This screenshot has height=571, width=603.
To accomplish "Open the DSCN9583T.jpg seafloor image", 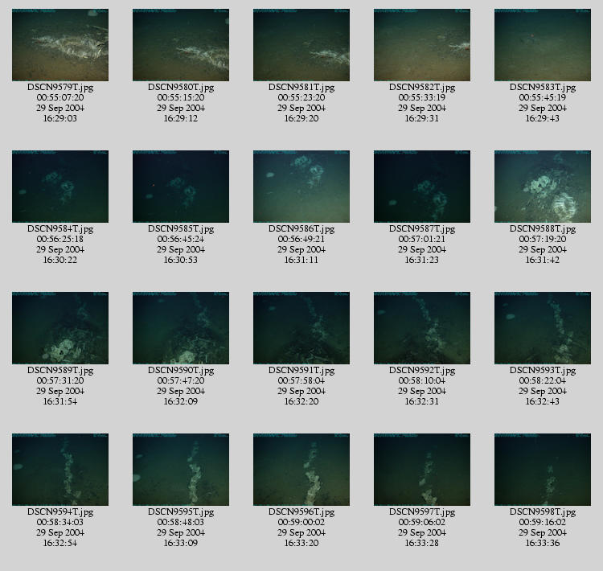I will point(543,45).
